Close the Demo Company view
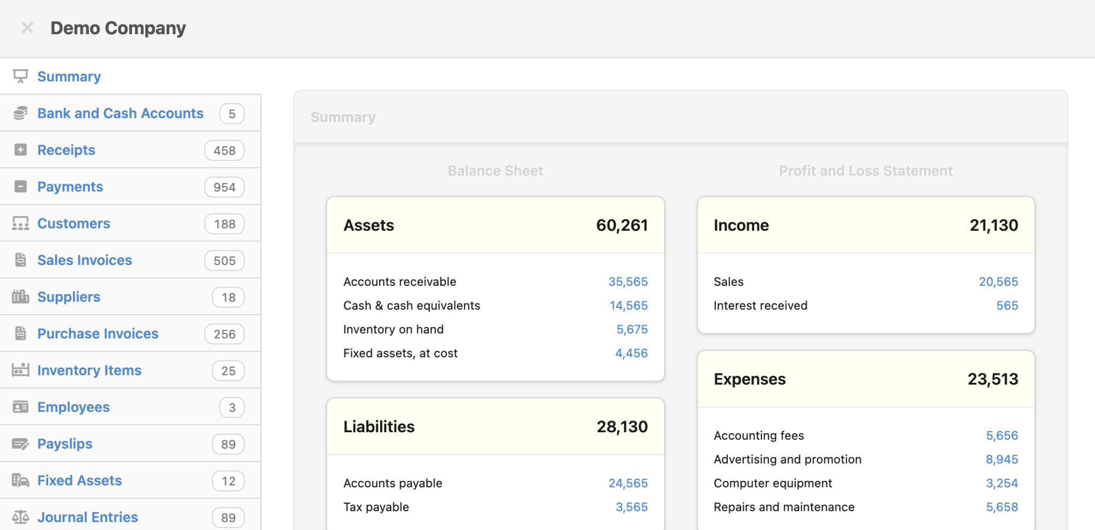Screen dimensions: 1095x530 27,28
